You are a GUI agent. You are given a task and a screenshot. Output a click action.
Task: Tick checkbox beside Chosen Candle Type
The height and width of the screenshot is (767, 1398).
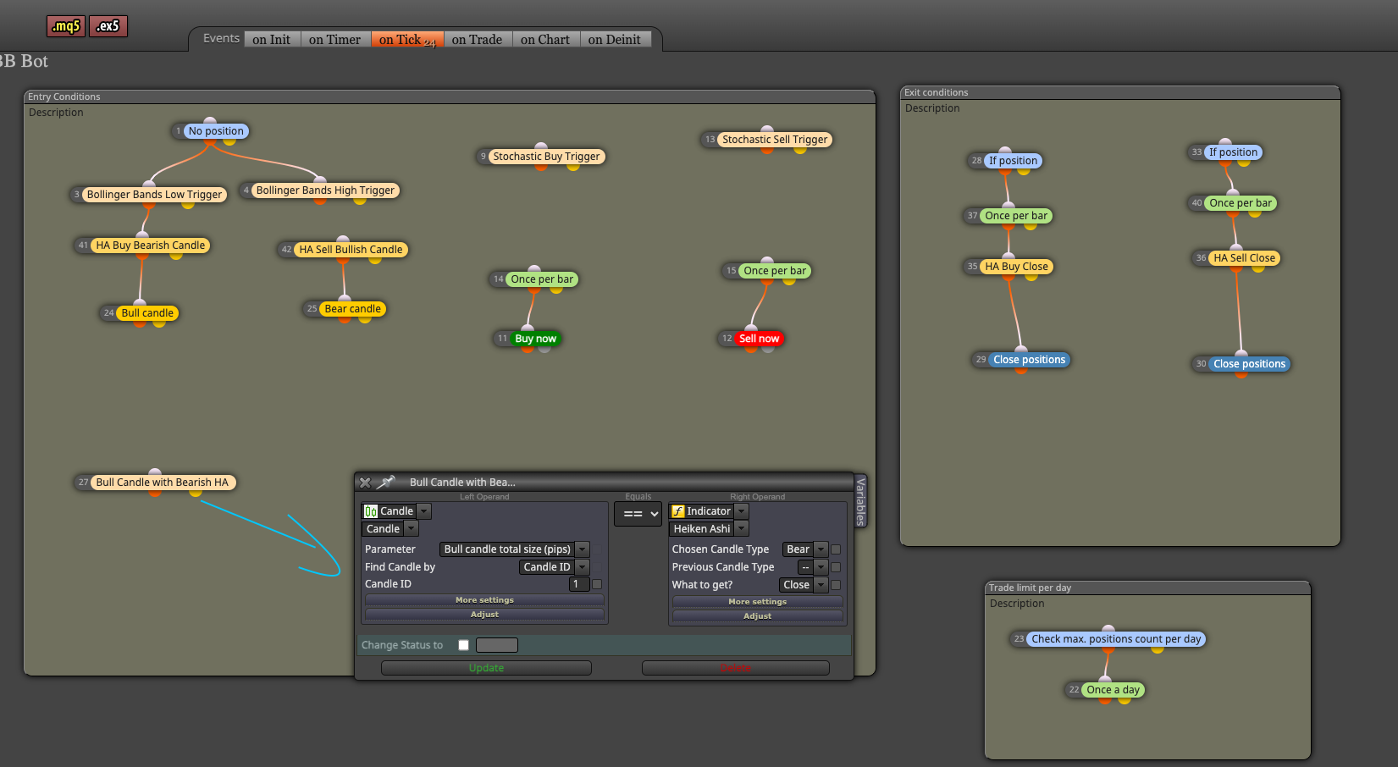point(836,549)
